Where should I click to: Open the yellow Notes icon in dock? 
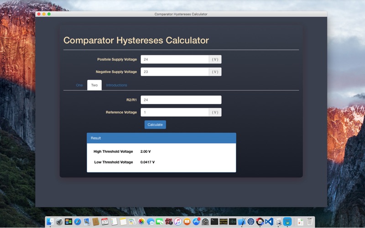123,222
